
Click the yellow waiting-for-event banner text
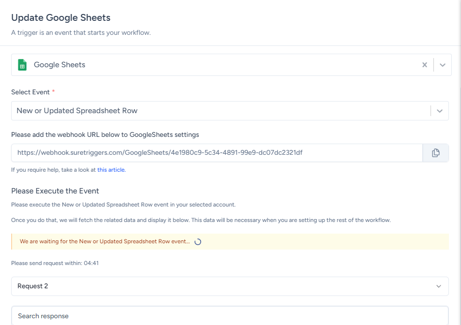(105, 241)
